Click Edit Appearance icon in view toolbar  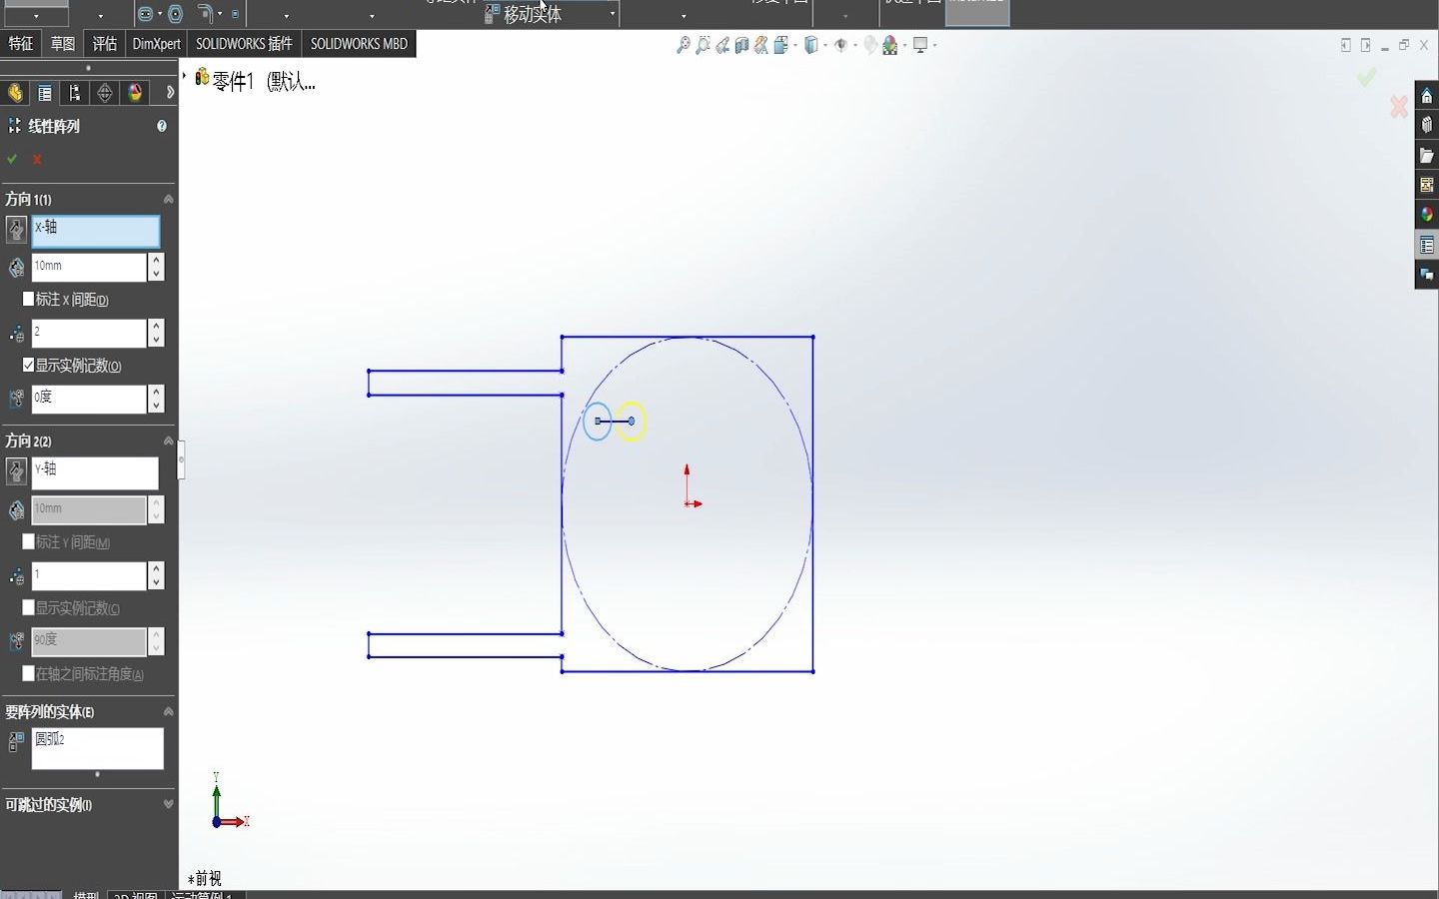pos(869,45)
